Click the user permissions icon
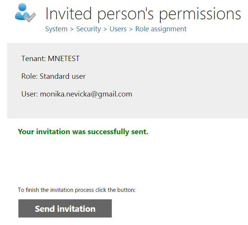Screen dimensions: 248x225 (24, 14)
